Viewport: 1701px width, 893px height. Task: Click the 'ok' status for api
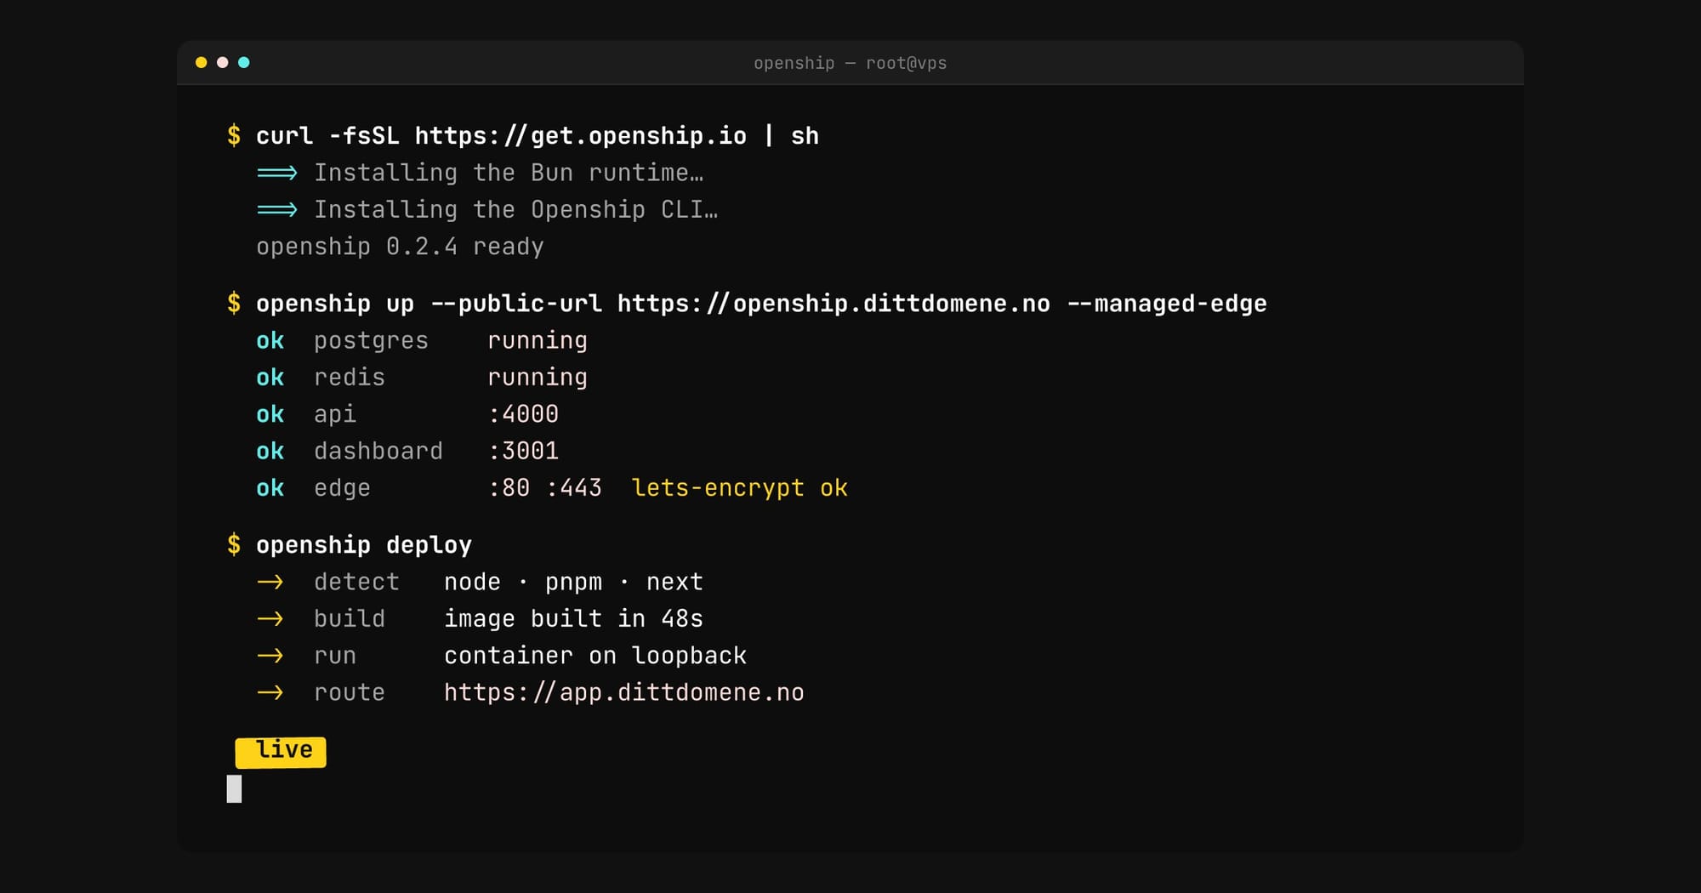point(270,414)
